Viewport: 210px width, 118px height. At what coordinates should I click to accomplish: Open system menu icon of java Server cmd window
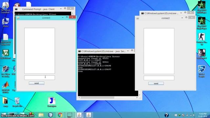pos(79,51)
